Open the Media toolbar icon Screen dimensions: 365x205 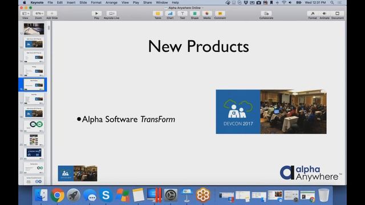coord(207,14)
